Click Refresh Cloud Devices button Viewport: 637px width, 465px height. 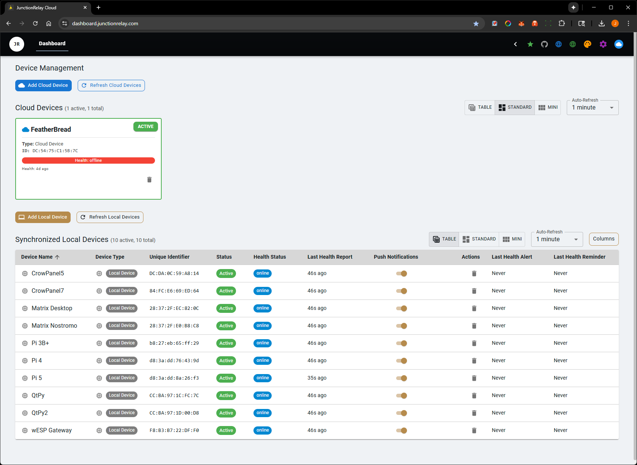click(x=111, y=85)
